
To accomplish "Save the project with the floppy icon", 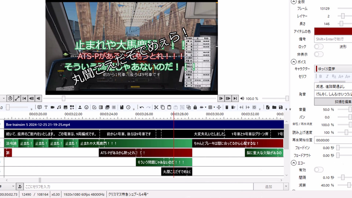I will pyautogui.click(x=280, y=107).
